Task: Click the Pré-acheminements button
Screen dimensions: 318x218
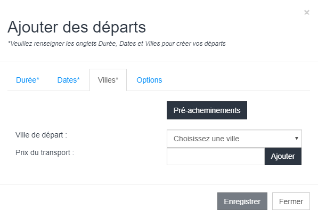Action: point(207,110)
